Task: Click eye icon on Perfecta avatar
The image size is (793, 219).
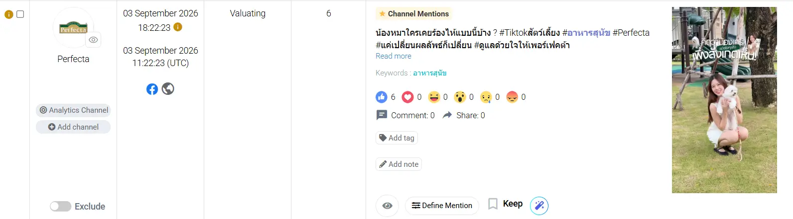Action: (93, 40)
